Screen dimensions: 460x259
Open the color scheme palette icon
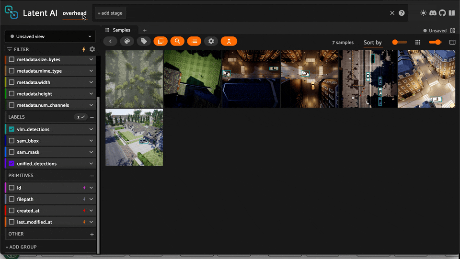pos(127,41)
